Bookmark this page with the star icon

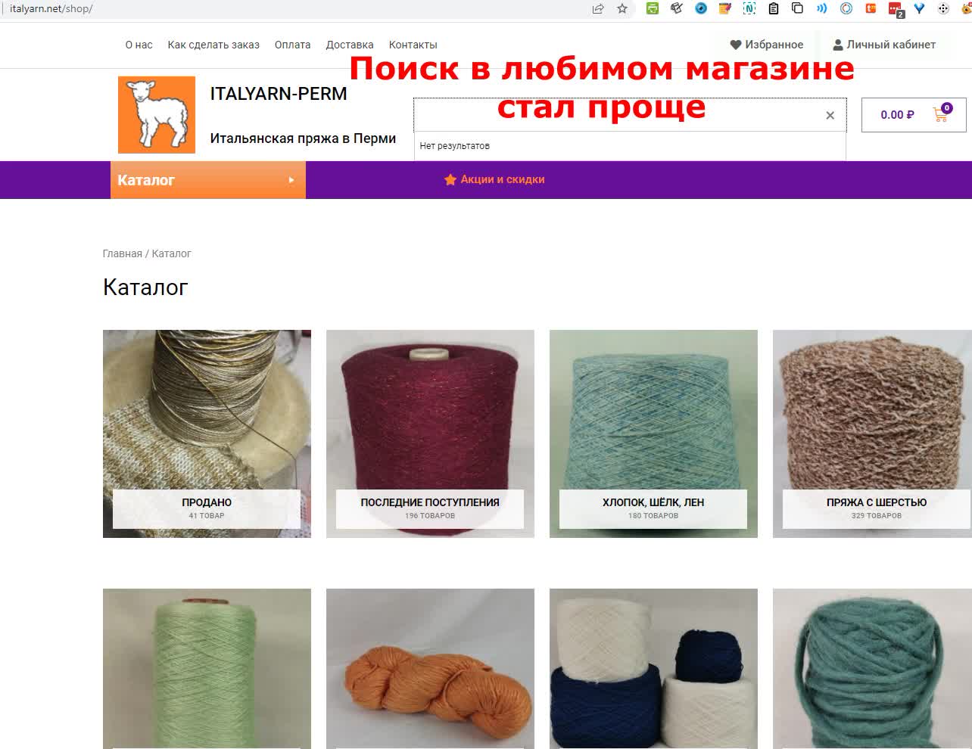pos(622,9)
